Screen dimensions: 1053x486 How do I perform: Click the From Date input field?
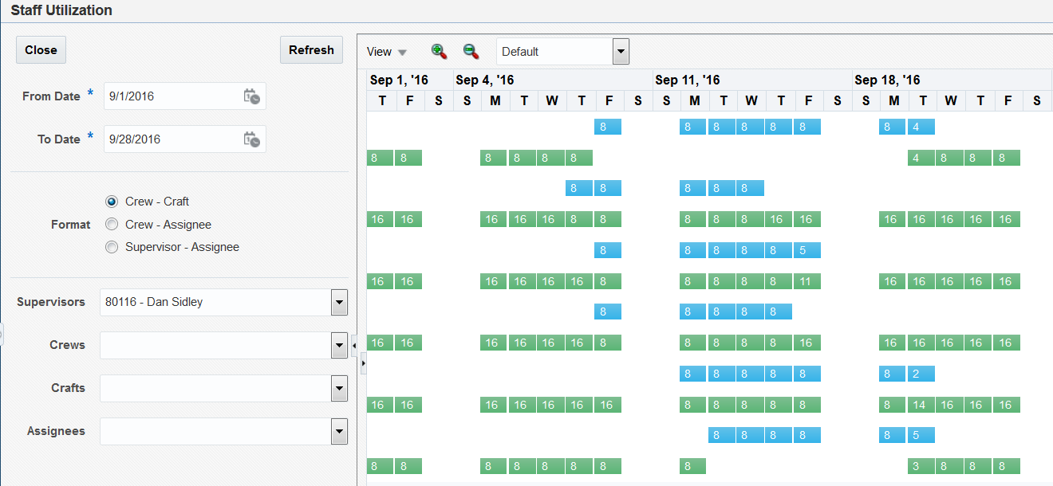coord(172,96)
